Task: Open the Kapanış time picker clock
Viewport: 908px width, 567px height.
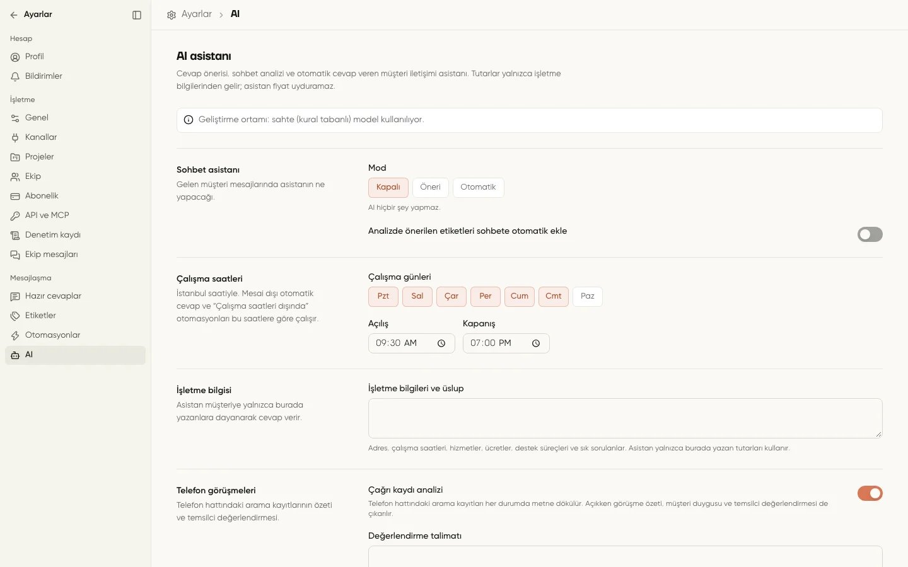Action: 536,343
